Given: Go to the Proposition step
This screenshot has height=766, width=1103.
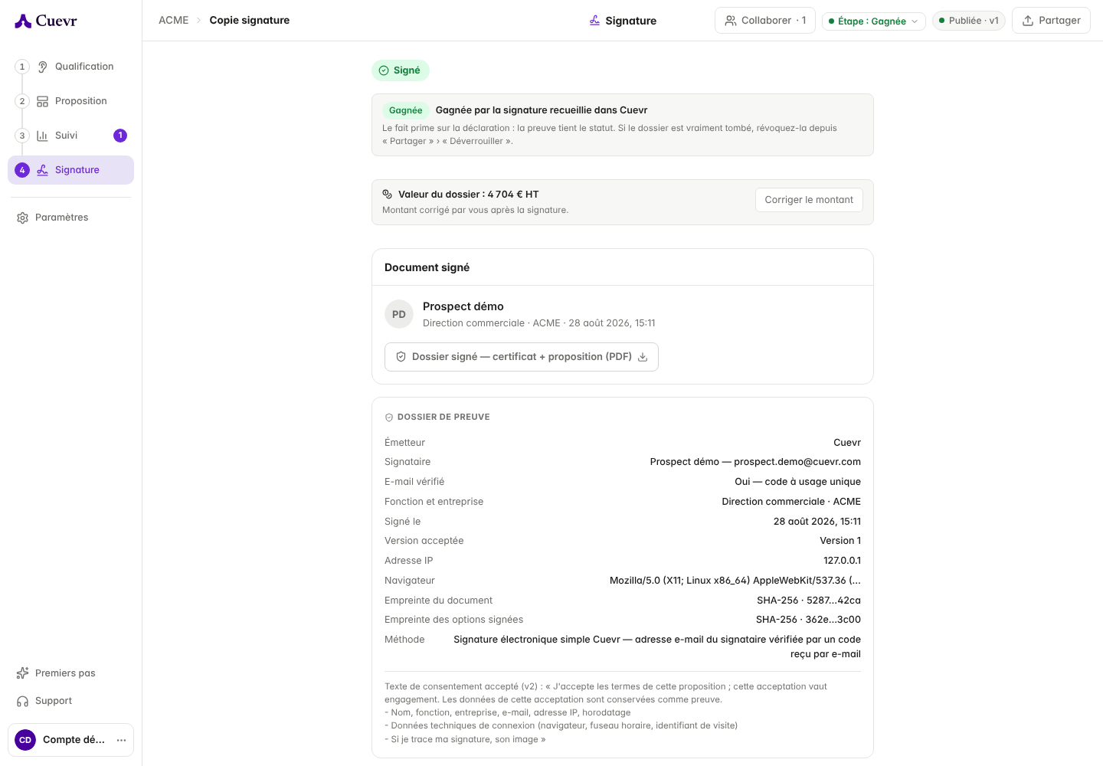Looking at the screenshot, I should tap(72, 101).
